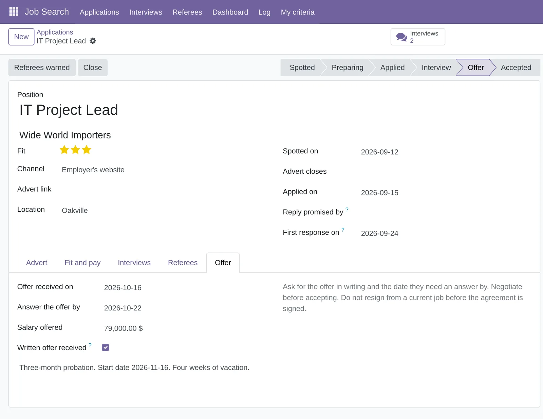Screen dimensions: 543x419
Task: Select the Offer stage in status bar
Action: pyautogui.click(x=476, y=68)
